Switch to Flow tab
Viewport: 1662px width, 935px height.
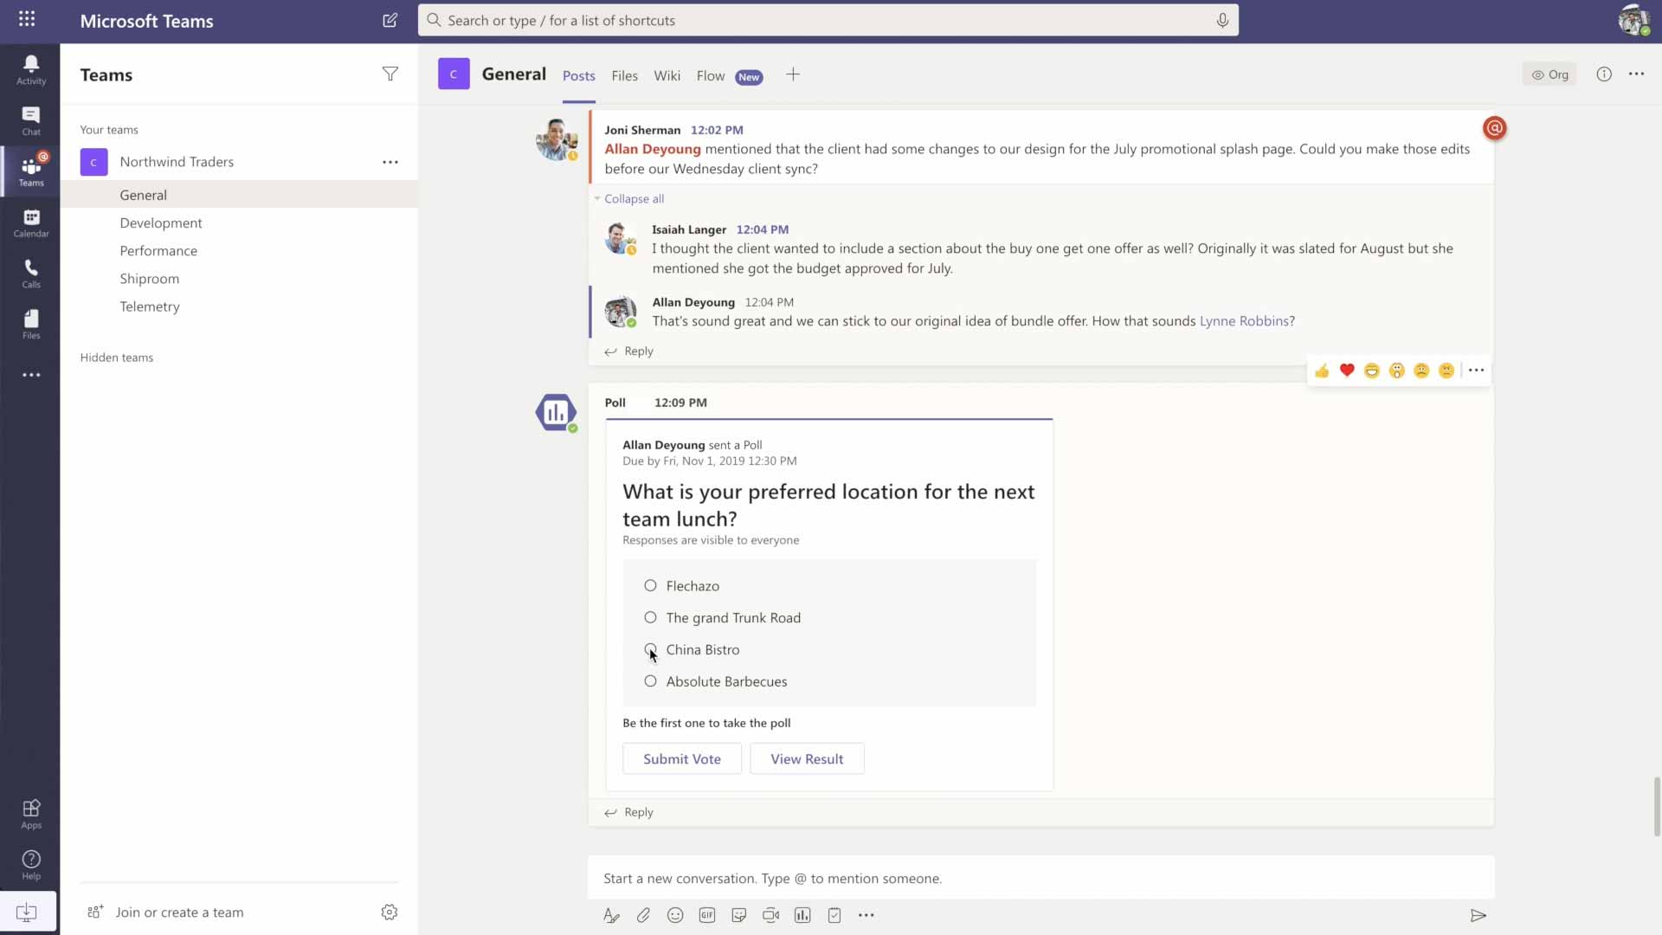pyautogui.click(x=711, y=75)
